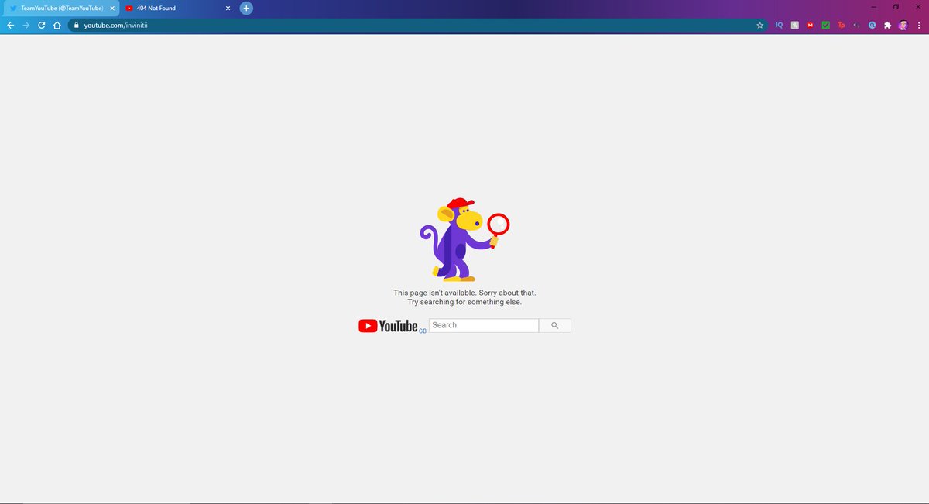Click the YouTube logo
929x504 pixels.
click(389, 326)
